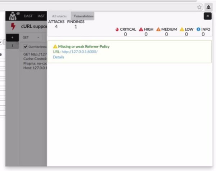Click the Low yellow triangle severity icon
The height and width of the screenshot is (171, 216).
tap(182, 29)
